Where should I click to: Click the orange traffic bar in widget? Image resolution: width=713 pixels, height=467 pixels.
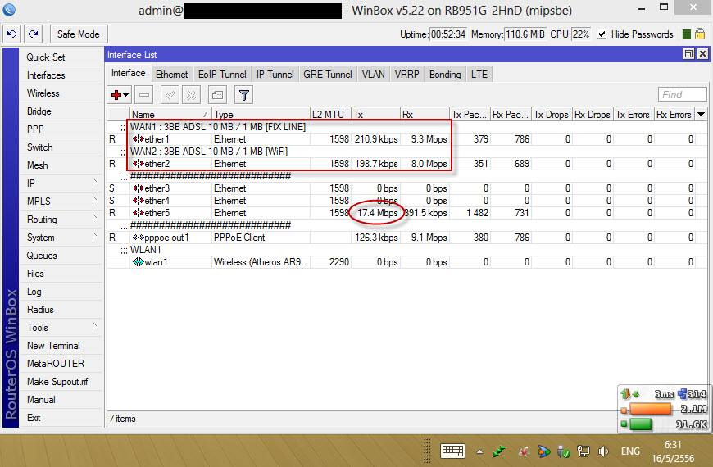pos(650,410)
